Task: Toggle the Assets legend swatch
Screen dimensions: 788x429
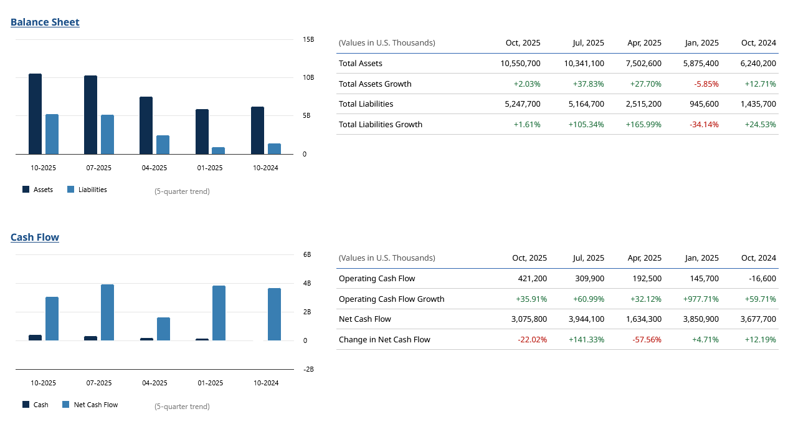Action: tap(26, 190)
